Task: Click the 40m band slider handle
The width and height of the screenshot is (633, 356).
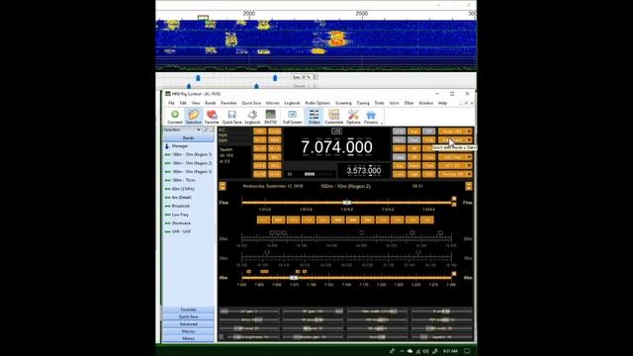Action: point(294,278)
